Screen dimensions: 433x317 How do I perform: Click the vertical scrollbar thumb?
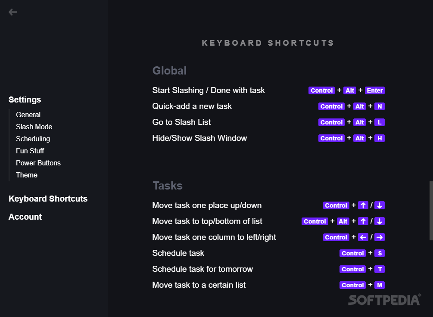pos(431,211)
